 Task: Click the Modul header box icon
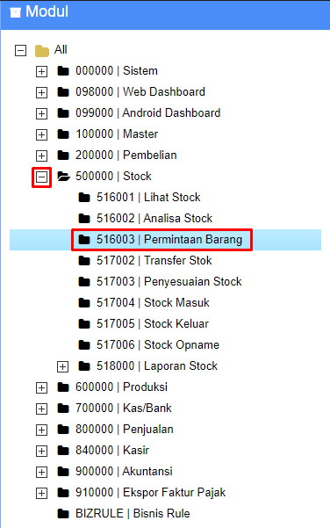[x=15, y=12]
